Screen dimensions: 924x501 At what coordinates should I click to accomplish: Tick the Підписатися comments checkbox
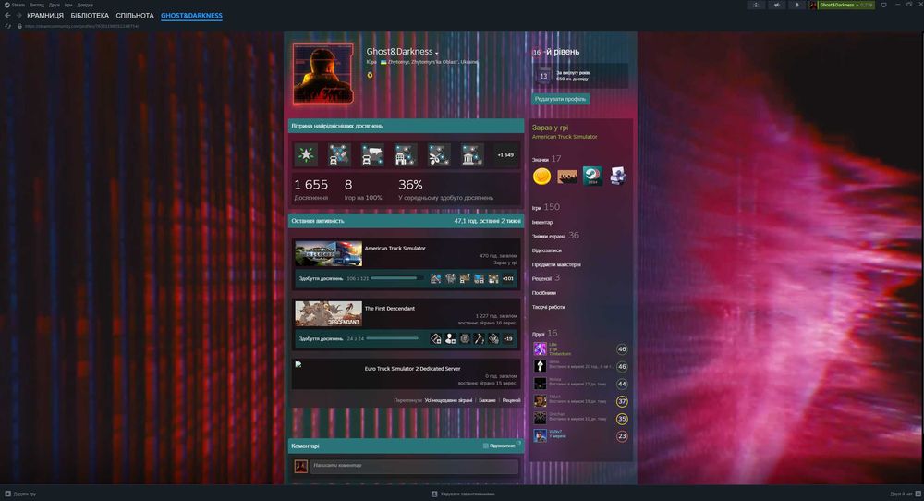pyautogui.click(x=486, y=446)
